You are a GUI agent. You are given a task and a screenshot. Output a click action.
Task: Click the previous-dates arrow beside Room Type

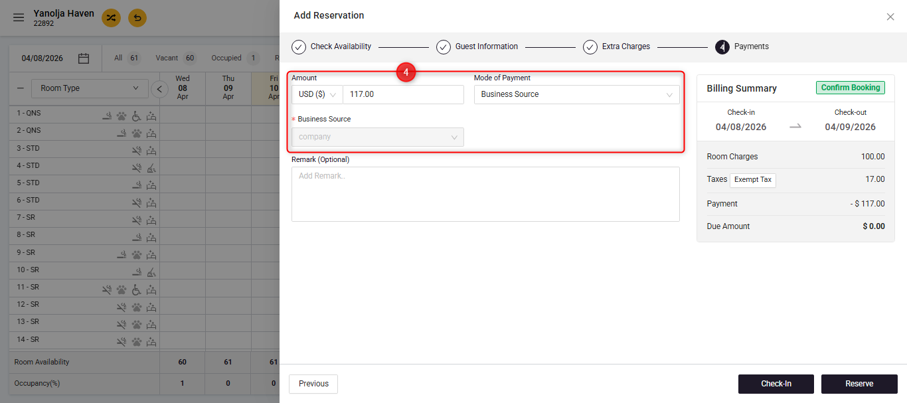point(159,88)
